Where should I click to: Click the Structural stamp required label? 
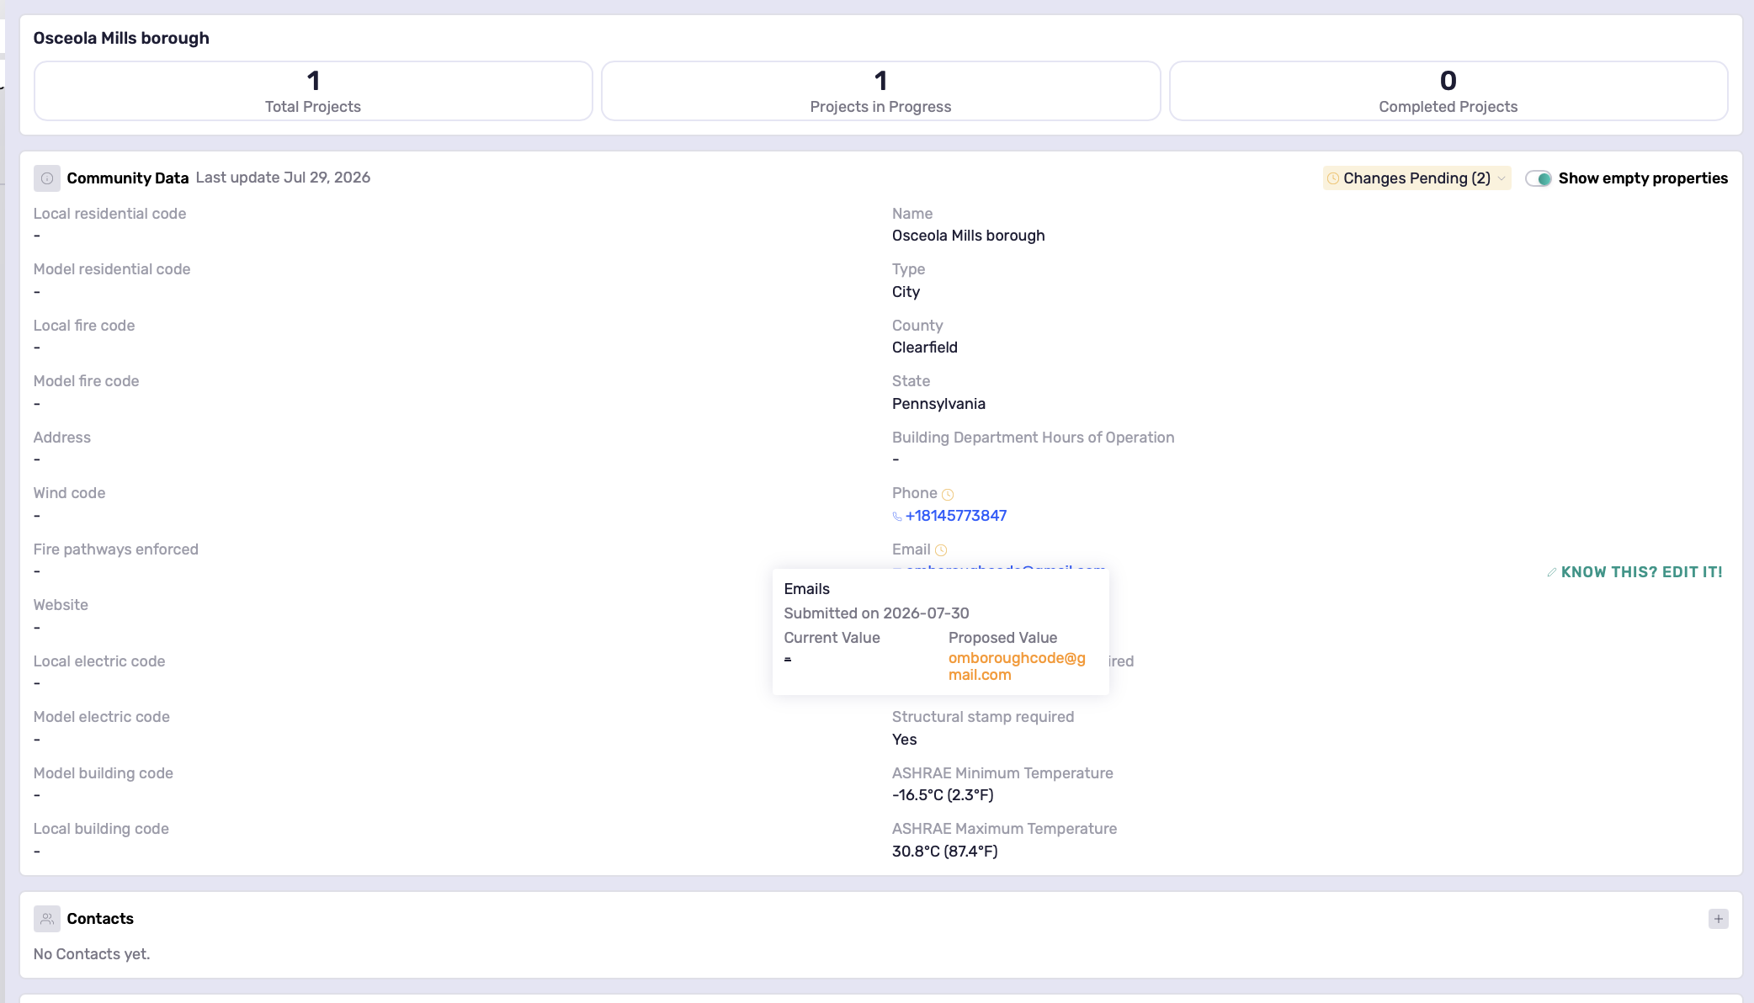pyautogui.click(x=983, y=717)
